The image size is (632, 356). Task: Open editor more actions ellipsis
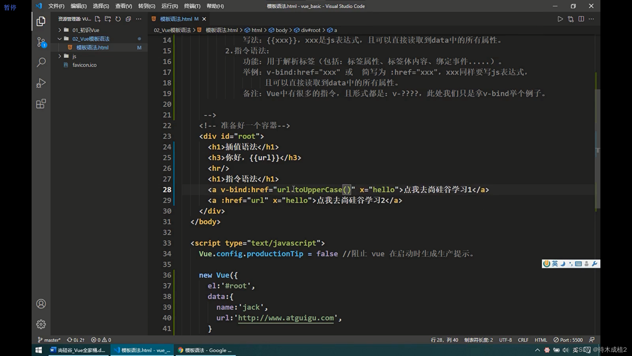[x=592, y=19]
